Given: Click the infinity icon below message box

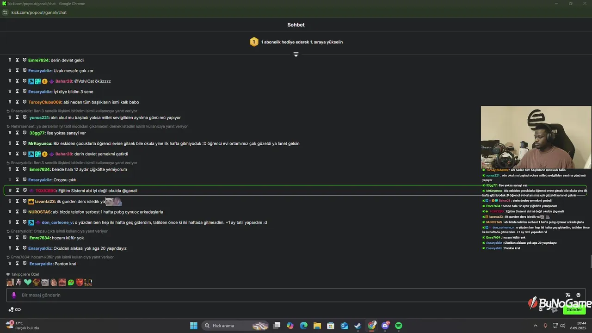Looking at the screenshot, I should click(x=18, y=309).
